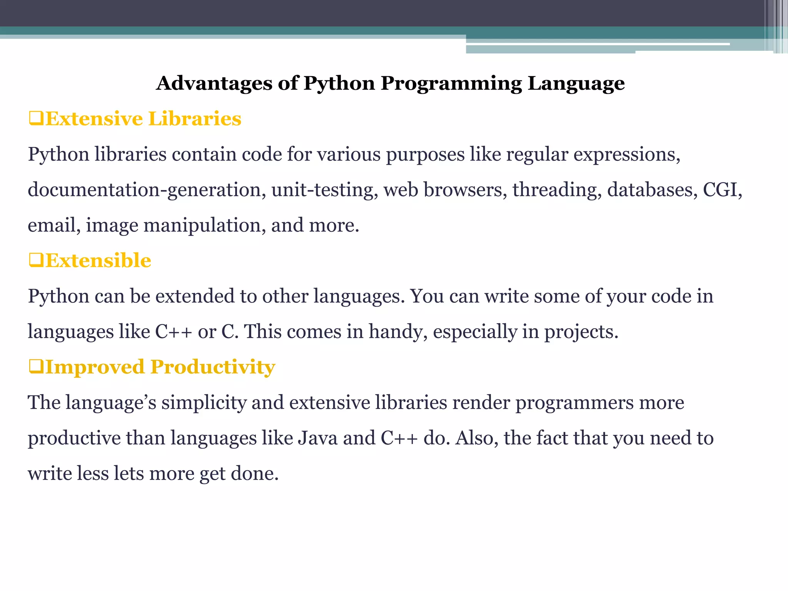Click the line 'write less lets more get done.'
788x591 pixels.
coord(153,474)
